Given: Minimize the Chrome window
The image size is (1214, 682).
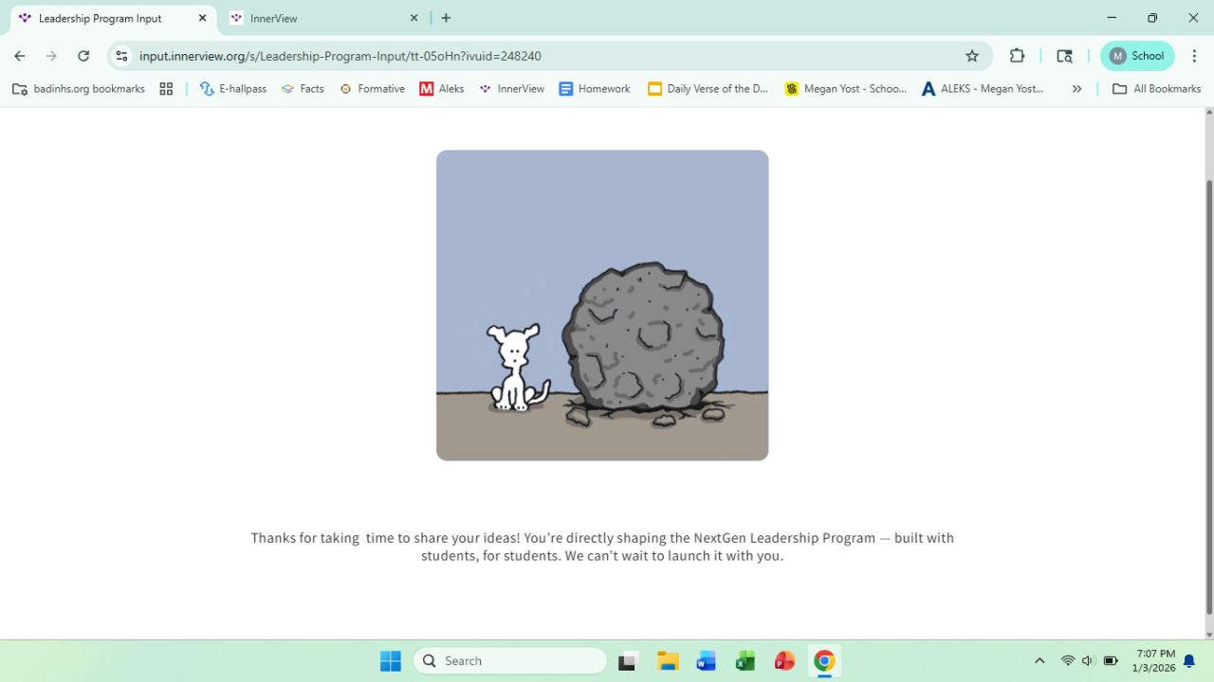Looking at the screenshot, I should click(x=1112, y=18).
